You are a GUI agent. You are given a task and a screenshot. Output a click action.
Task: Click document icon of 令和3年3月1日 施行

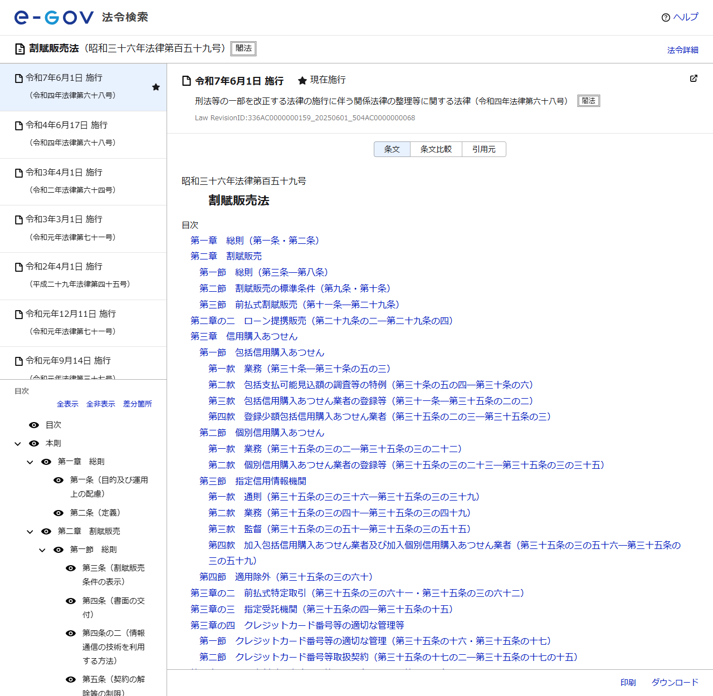19,220
